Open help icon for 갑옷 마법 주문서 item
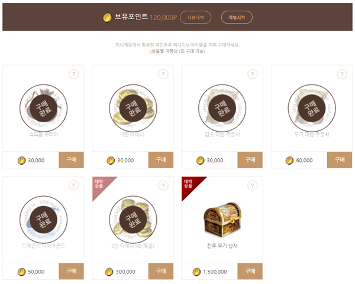The width and height of the screenshot is (355, 284). [x=253, y=74]
